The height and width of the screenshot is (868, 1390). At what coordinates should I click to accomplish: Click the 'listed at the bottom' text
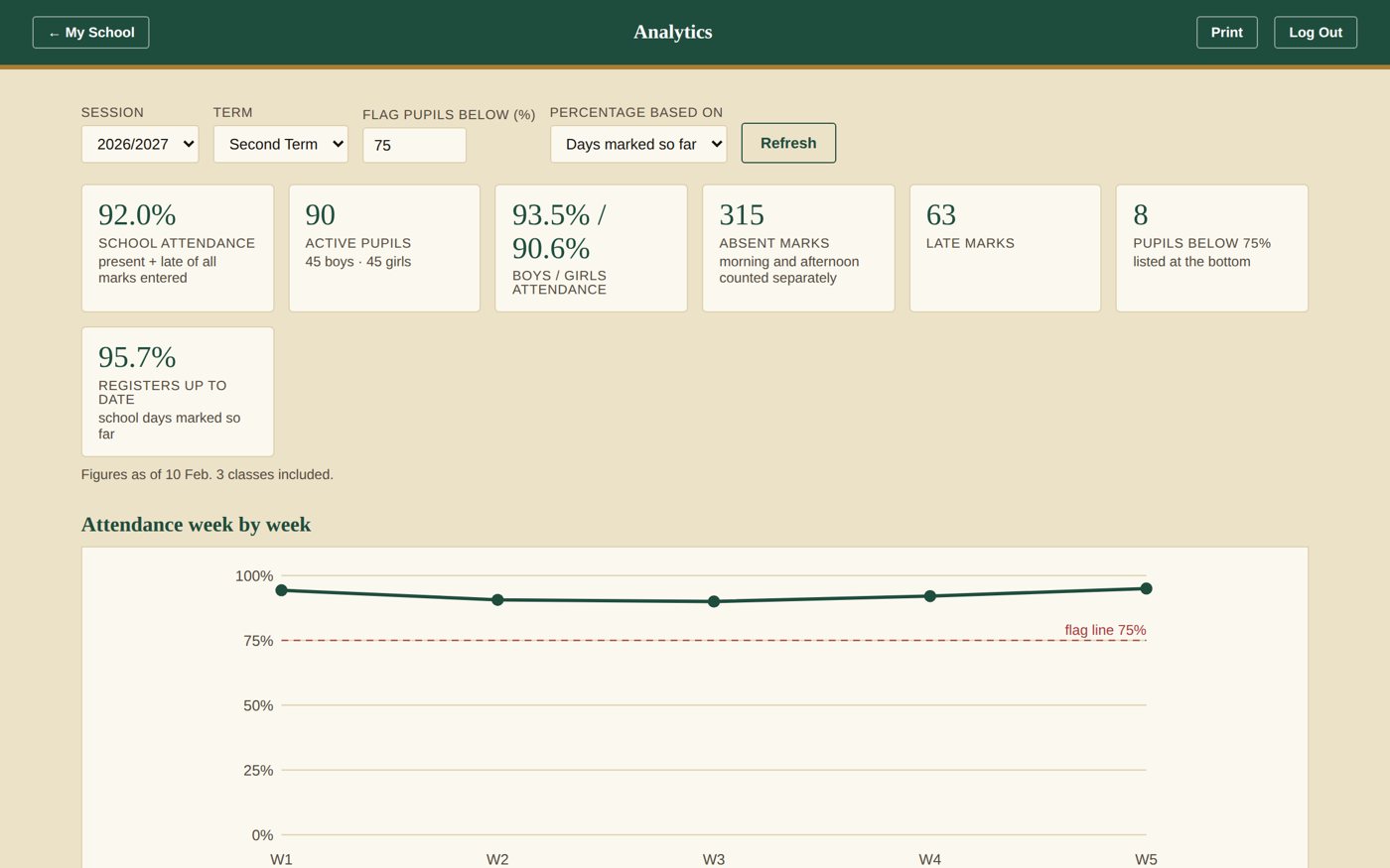point(1191,262)
